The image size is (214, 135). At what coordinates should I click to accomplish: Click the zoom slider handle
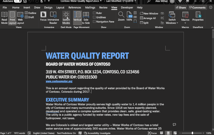[x=192, y=133]
